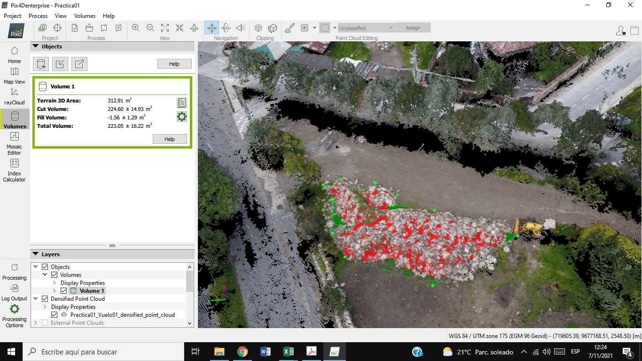Viewport: 642px width, 361px height.
Task: Copy Volume 1 results to clipboard
Action: [182, 103]
